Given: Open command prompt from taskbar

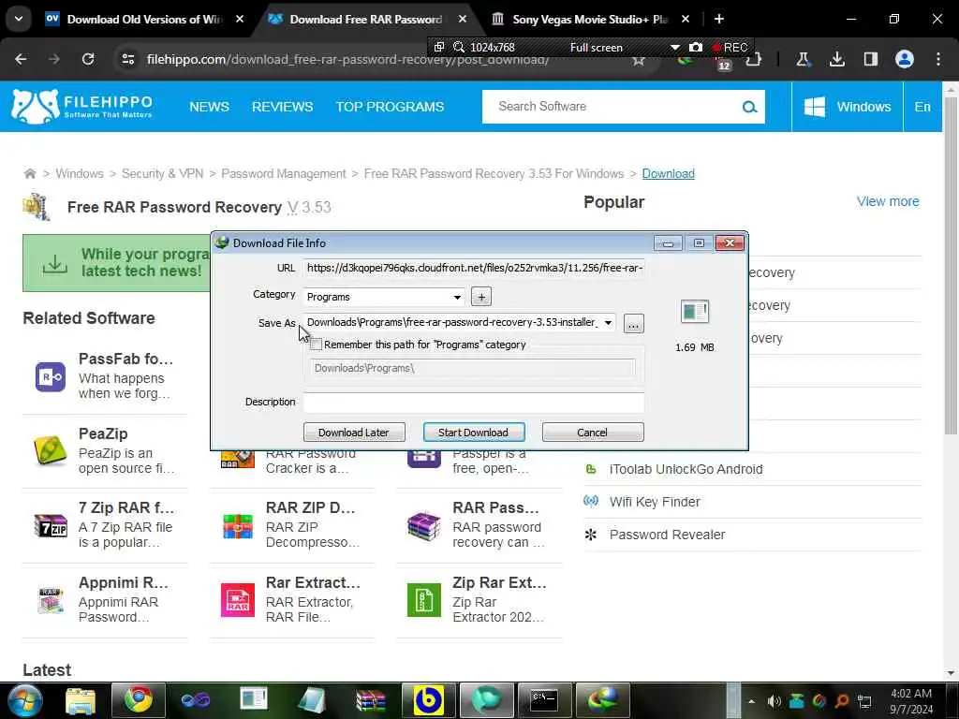Looking at the screenshot, I should click(544, 700).
